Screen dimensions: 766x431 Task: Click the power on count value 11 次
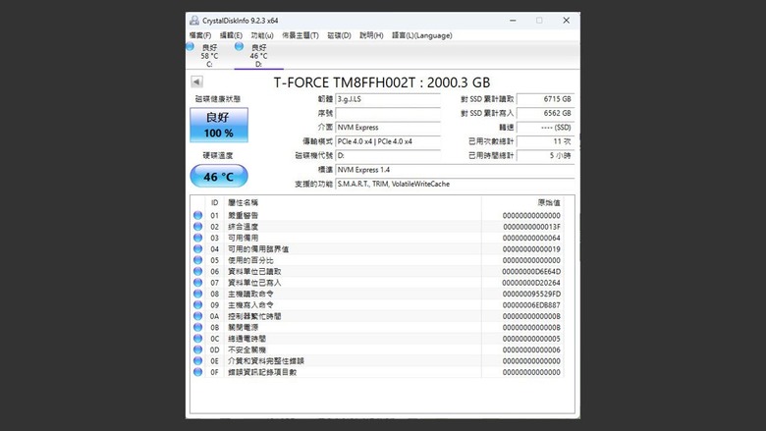pos(545,142)
